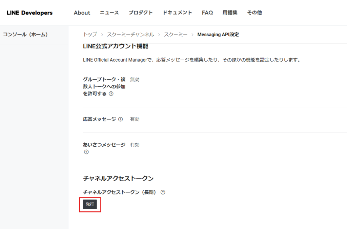Click the 有効 value for 応答メッセージ
This screenshot has width=347, height=229.
pyautogui.click(x=135, y=119)
